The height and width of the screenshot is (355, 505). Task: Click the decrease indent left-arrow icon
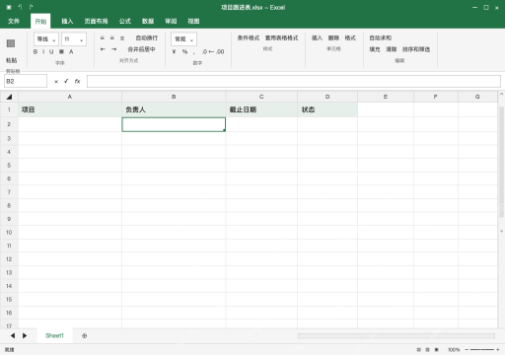(103, 49)
